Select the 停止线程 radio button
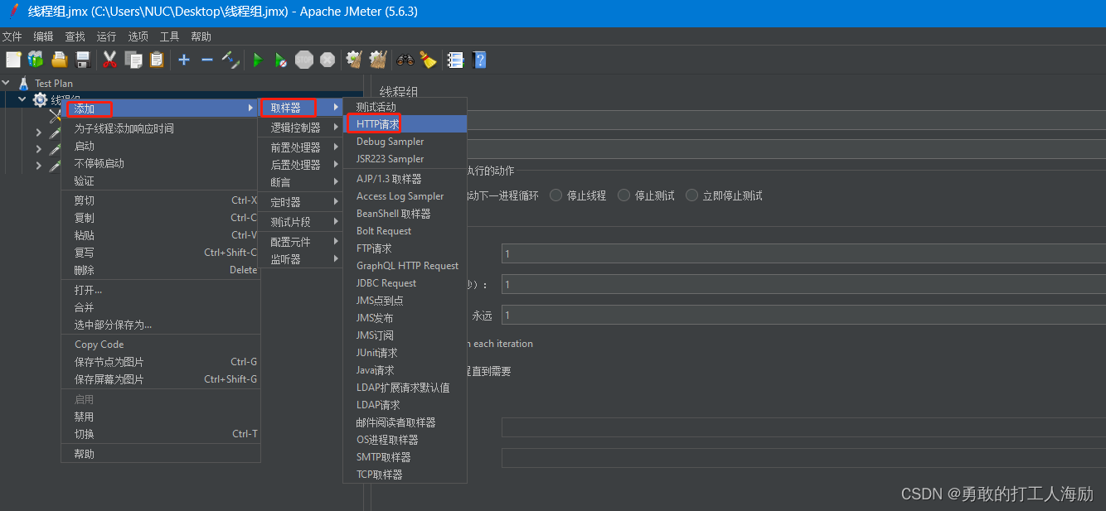Screen dimensions: 1106x511 (556, 195)
